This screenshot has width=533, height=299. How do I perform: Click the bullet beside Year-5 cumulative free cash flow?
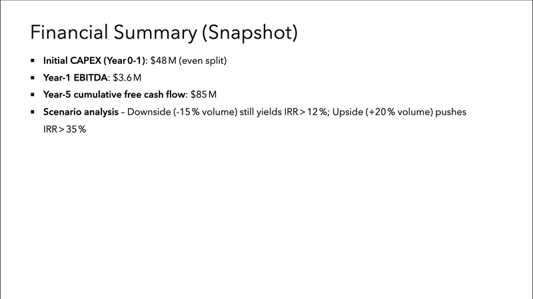33,95
